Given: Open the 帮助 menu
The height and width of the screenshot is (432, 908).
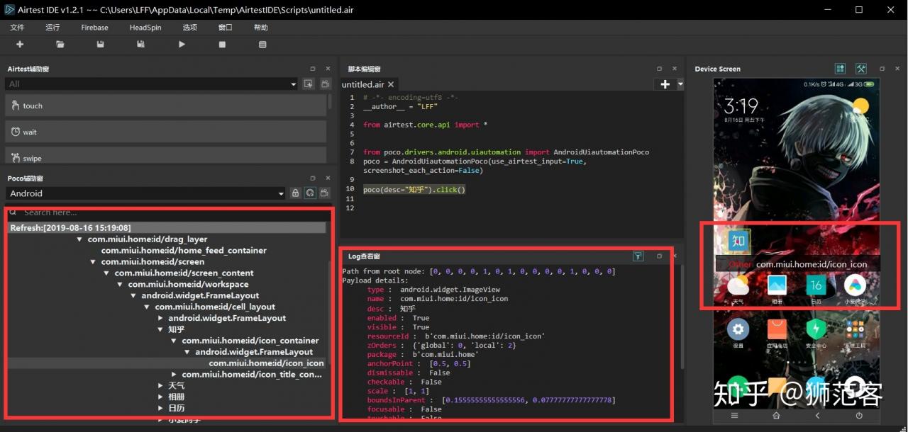Looking at the screenshot, I should [261, 28].
